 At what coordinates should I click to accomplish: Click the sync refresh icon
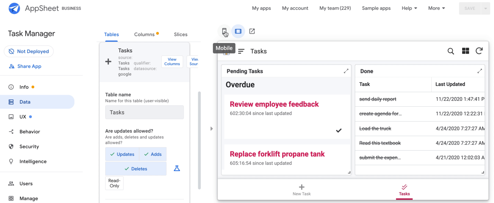[x=479, y=51]
